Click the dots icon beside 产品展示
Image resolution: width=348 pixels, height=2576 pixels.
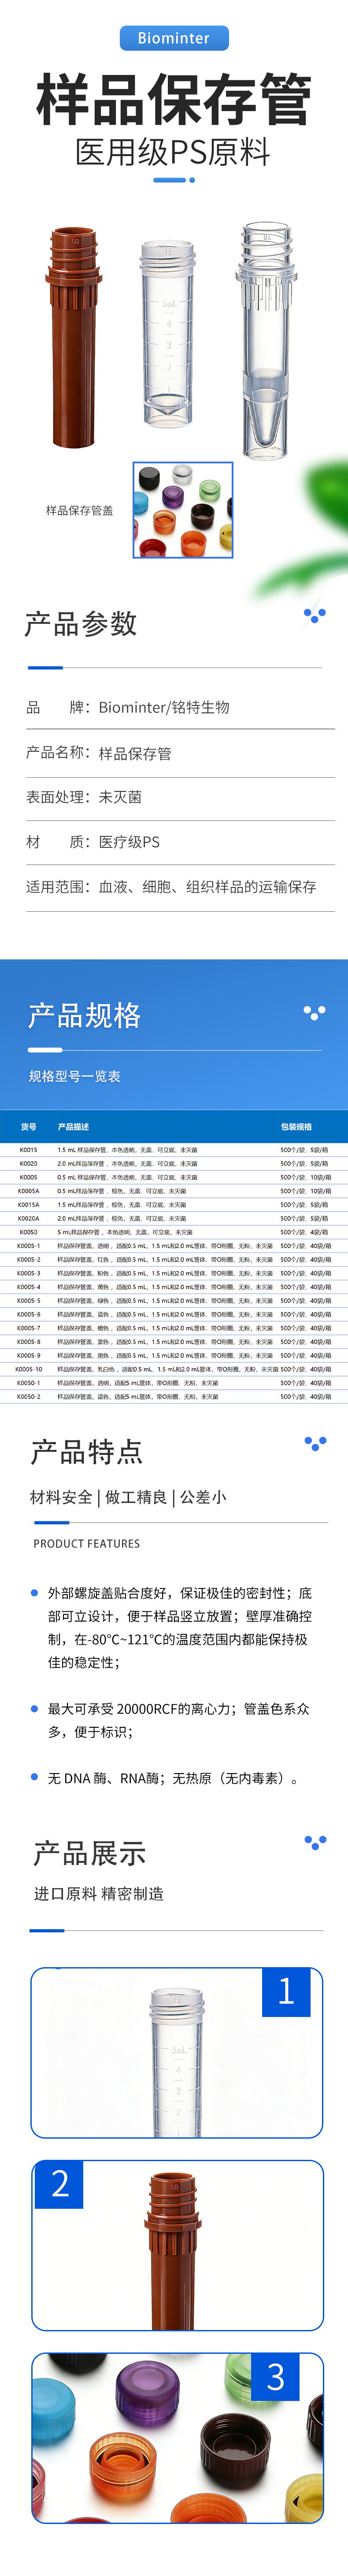[315, 1842]
